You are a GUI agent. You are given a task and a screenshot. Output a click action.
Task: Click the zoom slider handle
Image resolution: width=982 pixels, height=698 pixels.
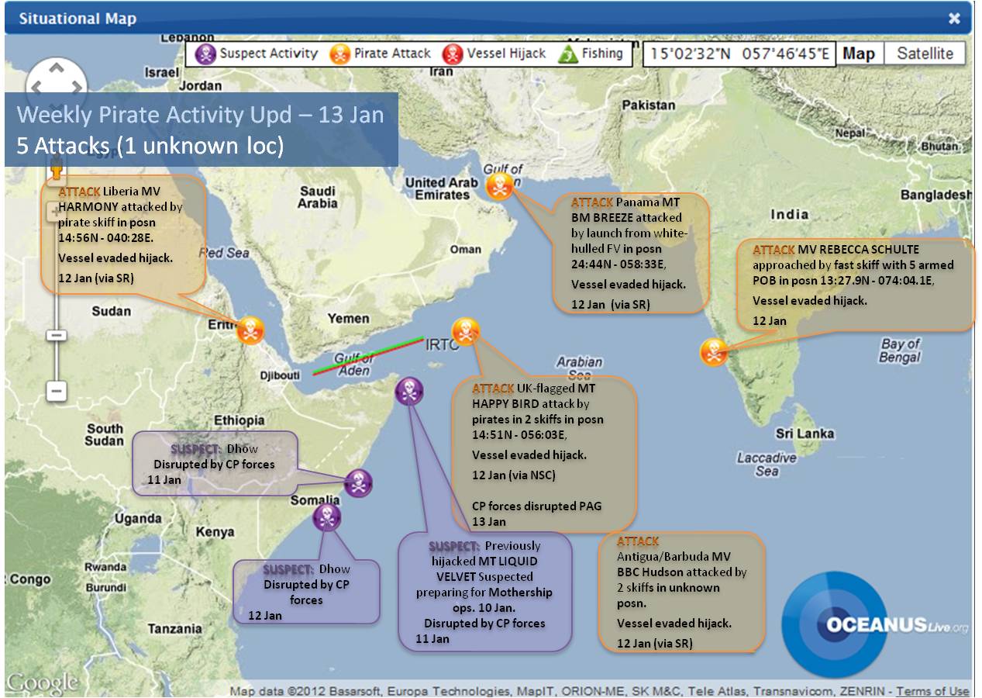coord(57,334)
